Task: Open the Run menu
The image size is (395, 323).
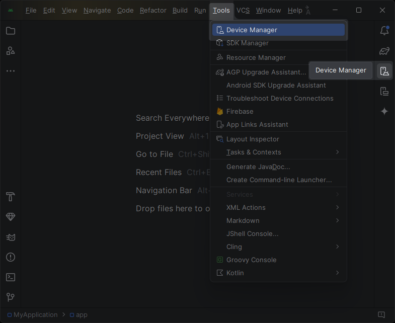Action: [x=200, y=11]
